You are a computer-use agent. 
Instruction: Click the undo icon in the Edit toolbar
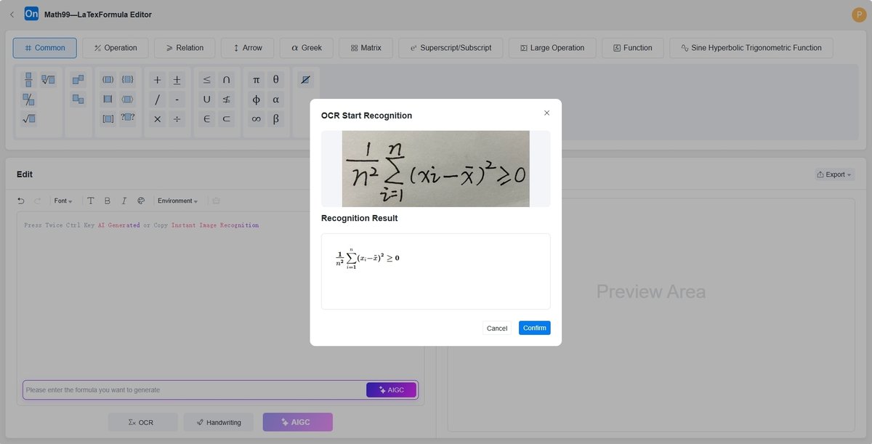pos(20,201)
